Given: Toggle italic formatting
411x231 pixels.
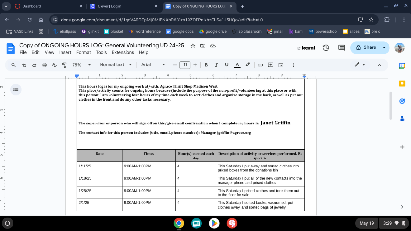Looking at the screenshot, I should point(216,65).
